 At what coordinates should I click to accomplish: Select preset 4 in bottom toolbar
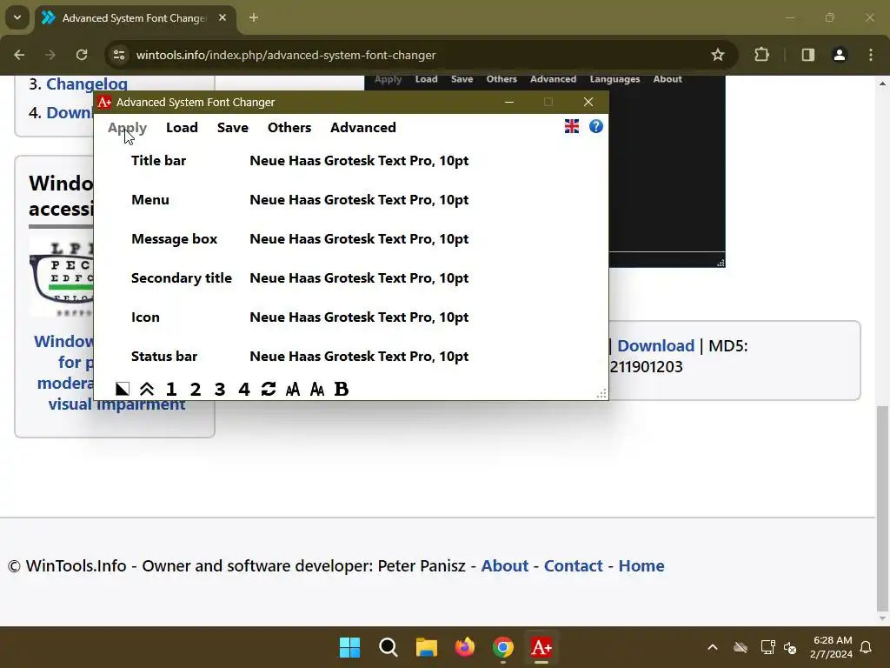(244, 389)
